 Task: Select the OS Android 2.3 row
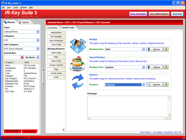[22, 89]
